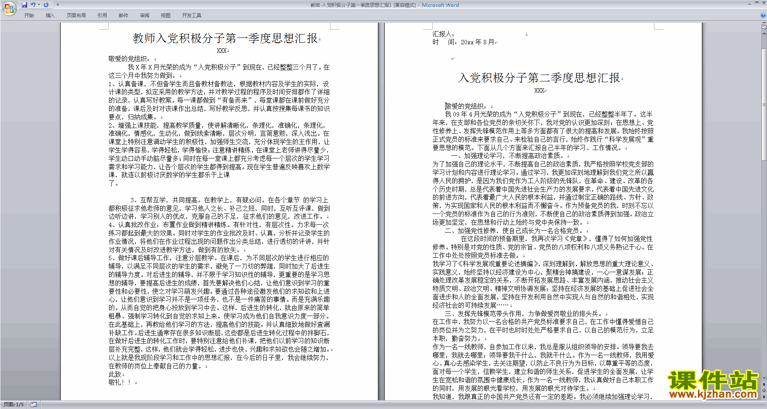Click the text 敬爱的党组织 on page one

(129, 59)
